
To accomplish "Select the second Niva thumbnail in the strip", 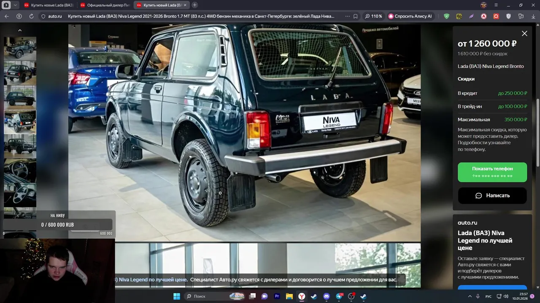I will 20,73.
